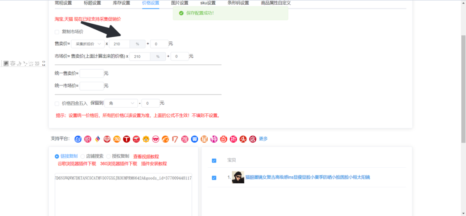This screenshot has height=216, width=466.
Task: Open the 查看视频教程 link
Action: [146, 156]
